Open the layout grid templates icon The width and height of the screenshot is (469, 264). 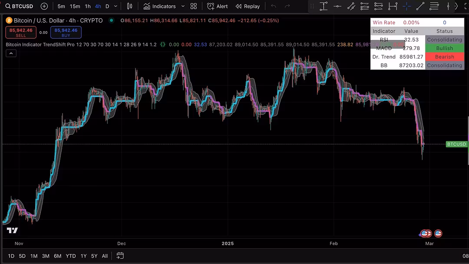pos(194,6)
